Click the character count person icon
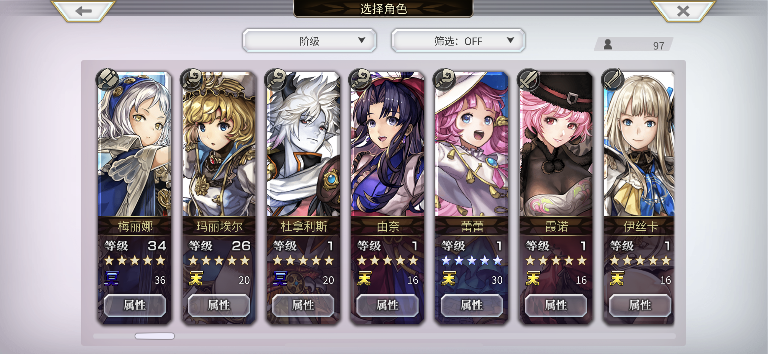The width and height of the screenshot is (768, 354). (608, 45)
